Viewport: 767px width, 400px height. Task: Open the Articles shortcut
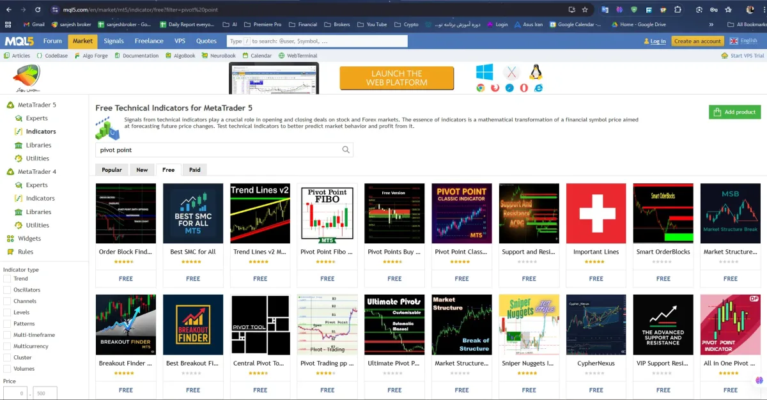tap(17, 56)
